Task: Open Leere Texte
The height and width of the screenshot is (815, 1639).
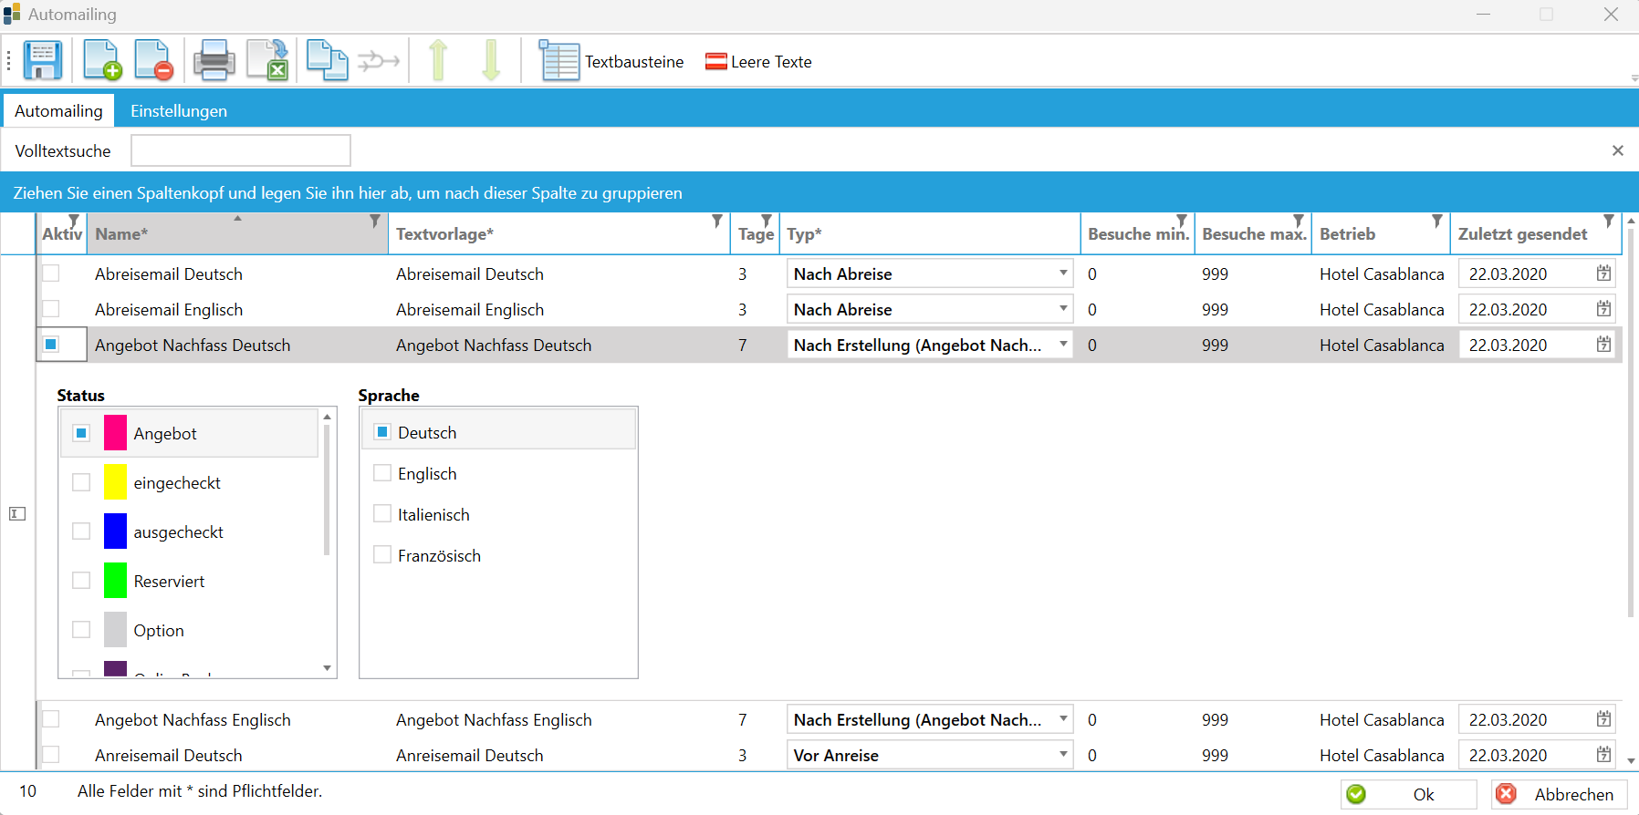Action: coord(758,61)
